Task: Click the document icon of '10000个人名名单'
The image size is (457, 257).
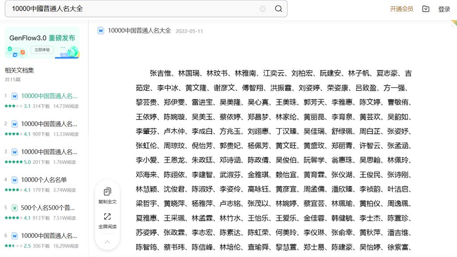Action: pos(15,180)
